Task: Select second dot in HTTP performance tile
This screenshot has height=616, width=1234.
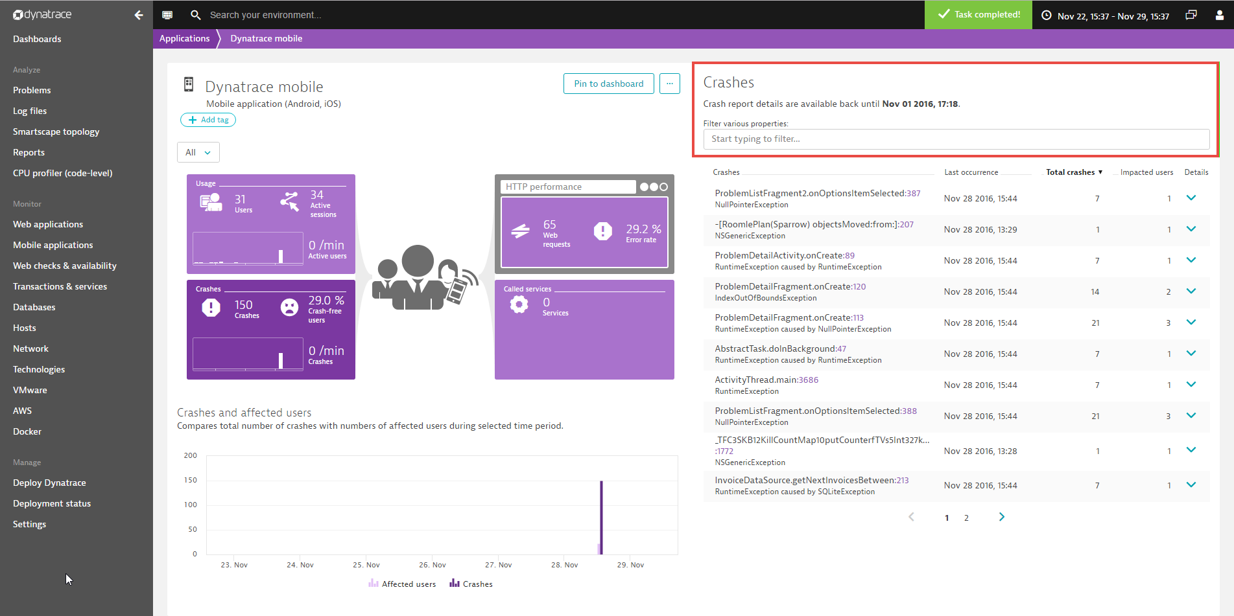Action: coord(654,187)
